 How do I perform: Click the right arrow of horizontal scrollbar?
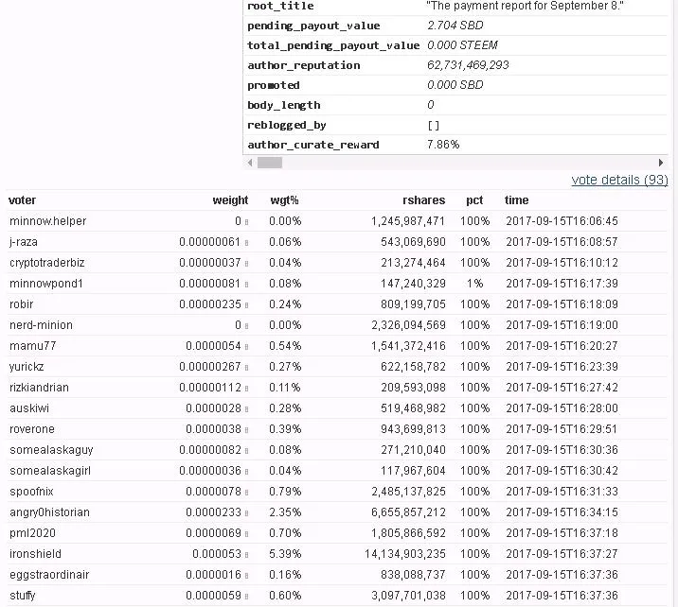point(660,163)
